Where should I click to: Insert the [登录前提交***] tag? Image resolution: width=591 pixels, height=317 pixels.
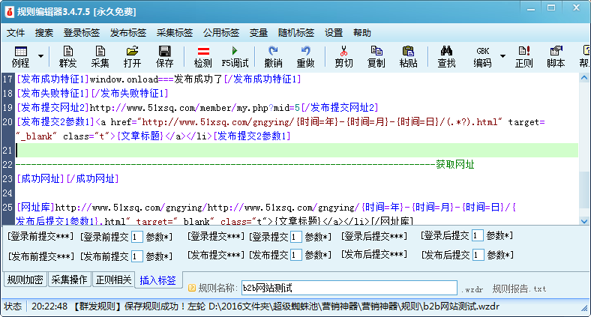(x=41, y=236)
